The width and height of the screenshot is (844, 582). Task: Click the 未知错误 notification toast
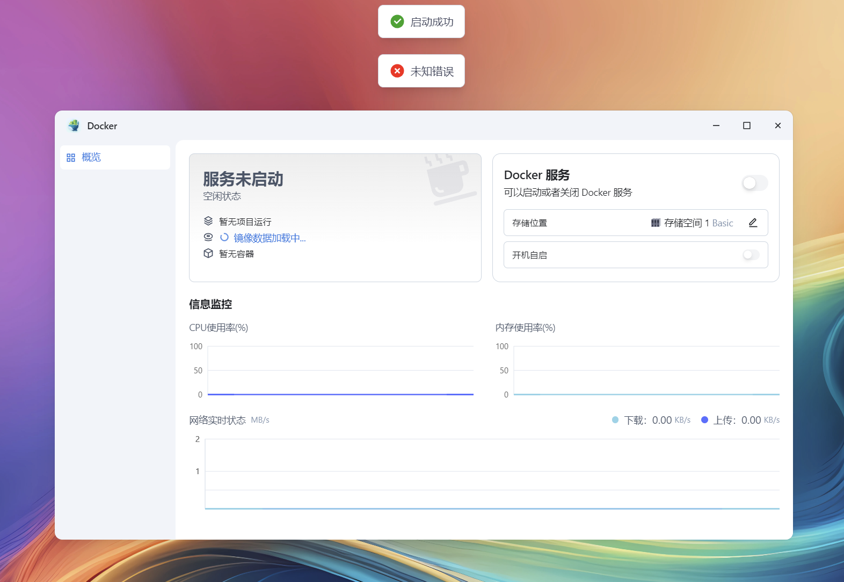coord(421,71)
